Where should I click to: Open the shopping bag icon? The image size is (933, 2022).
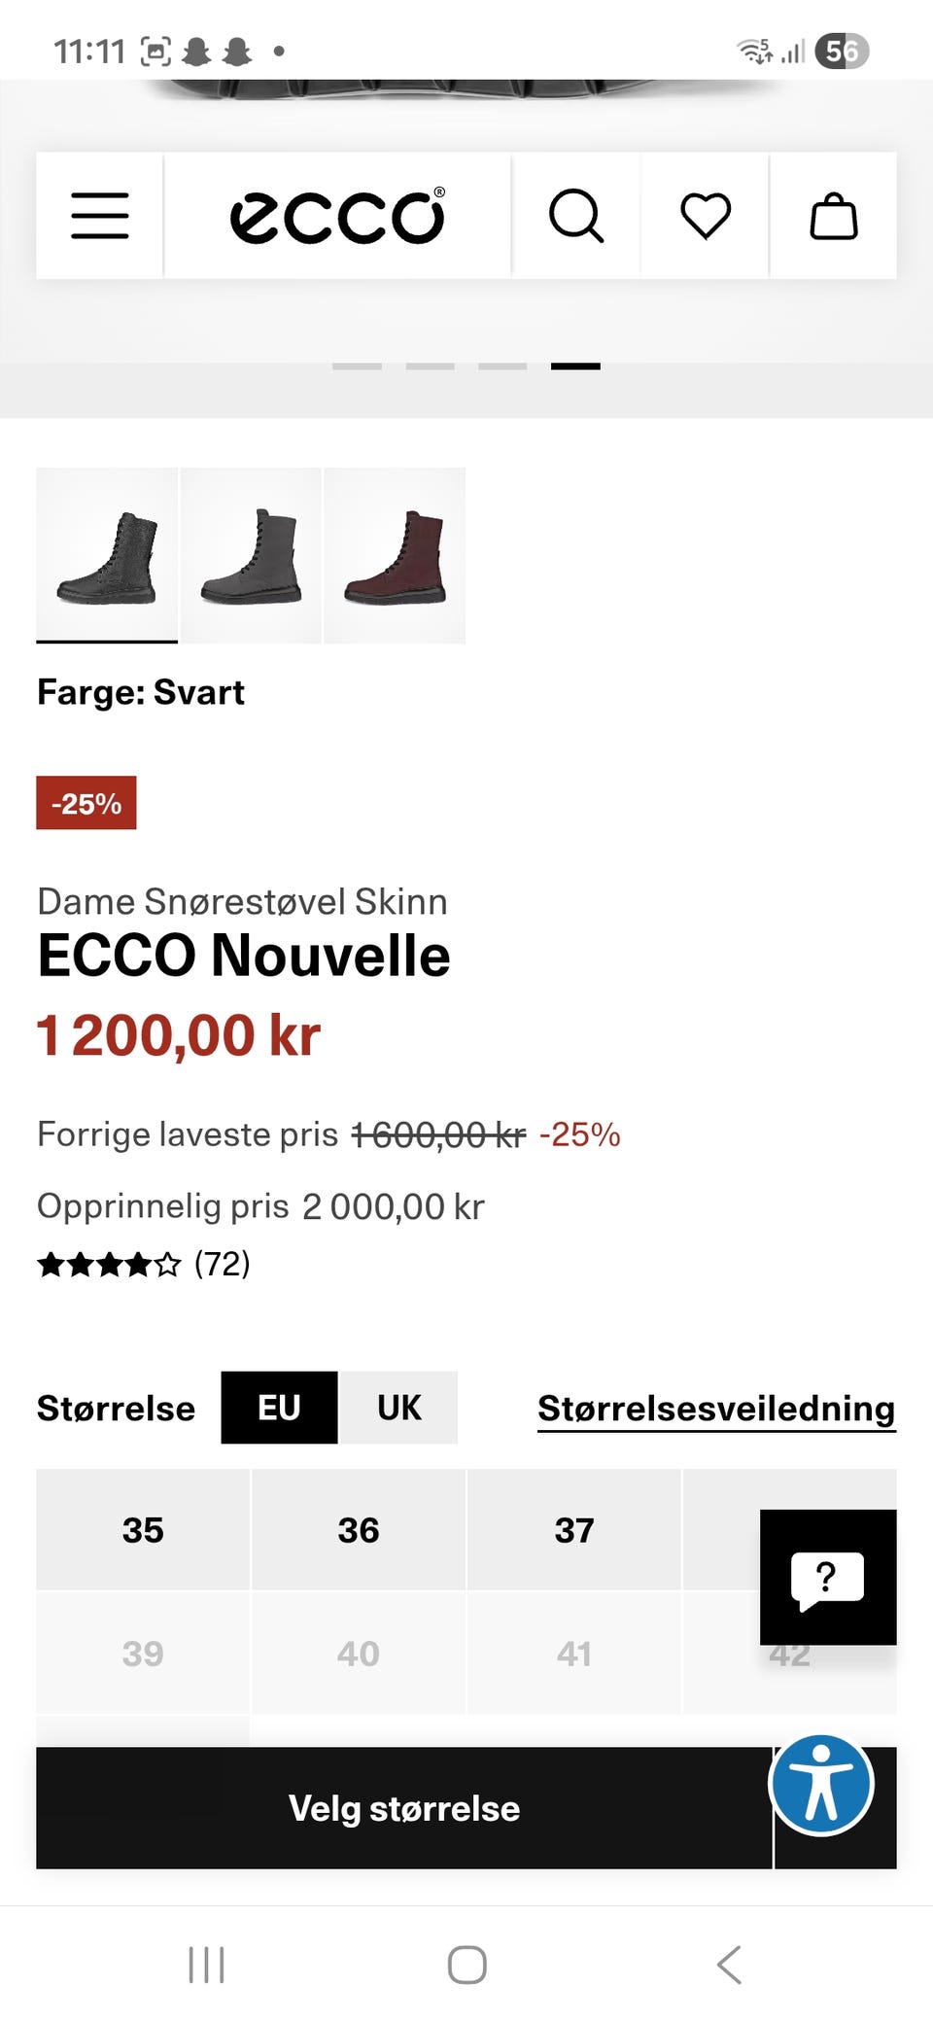point(834,216)
